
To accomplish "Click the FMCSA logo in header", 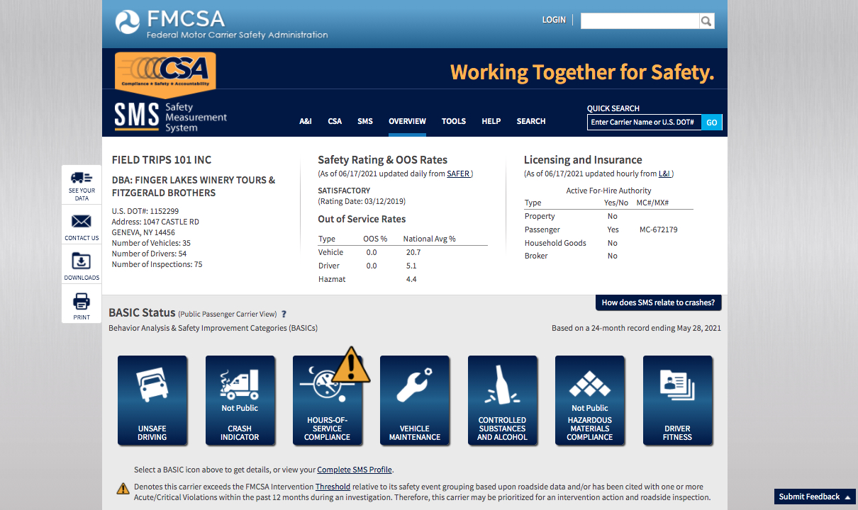I will [x=221, y=23].
